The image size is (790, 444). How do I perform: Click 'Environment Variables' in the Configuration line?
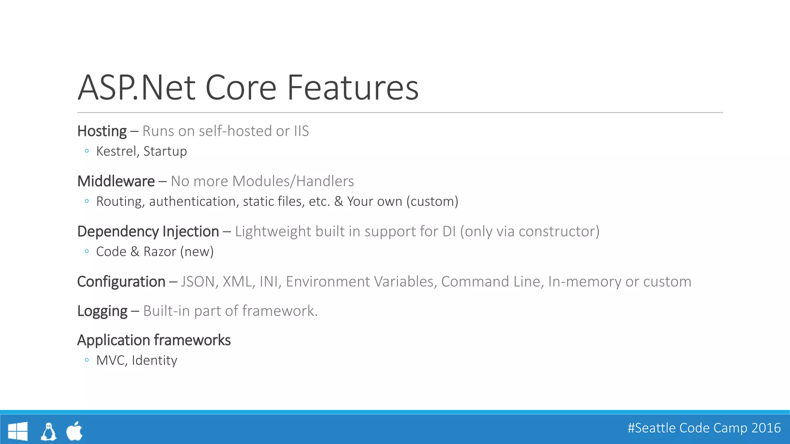tap(361, 282)
